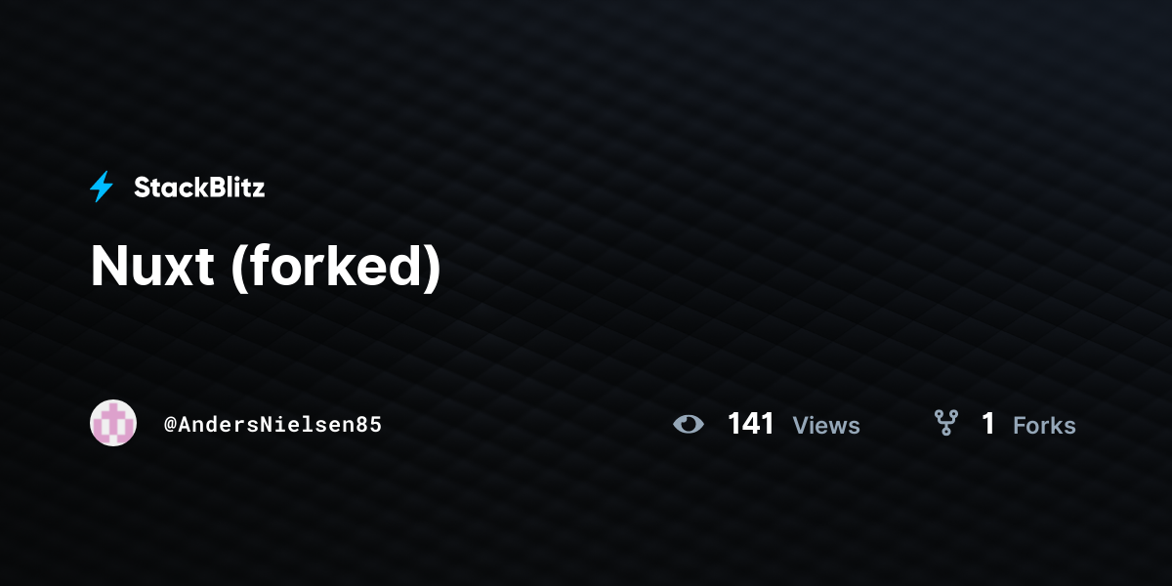
Task: Click the pink cross shape inside the avatar
Action: [114, 423]
